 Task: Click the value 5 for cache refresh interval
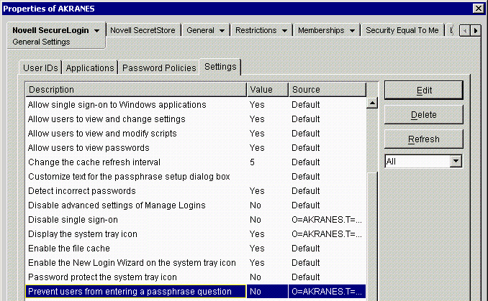(252, 162)
